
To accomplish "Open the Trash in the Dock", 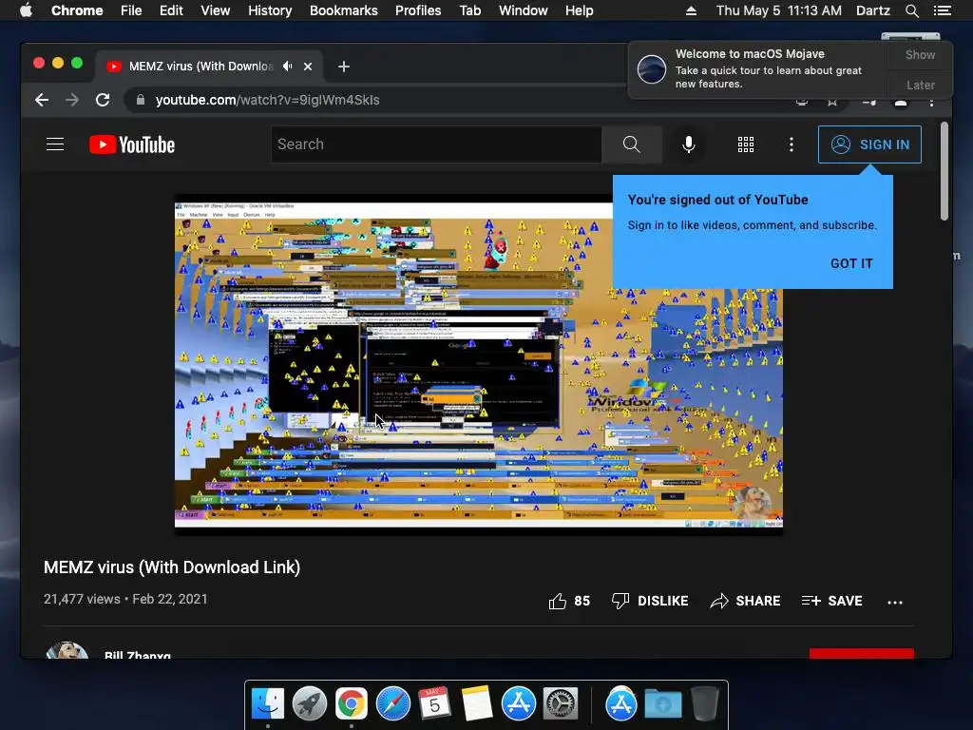I will (704, 703).
